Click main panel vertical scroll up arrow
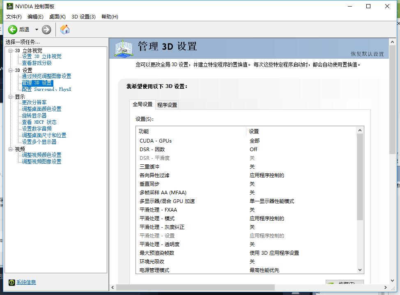400x295 pixels. tap(392, 42)
